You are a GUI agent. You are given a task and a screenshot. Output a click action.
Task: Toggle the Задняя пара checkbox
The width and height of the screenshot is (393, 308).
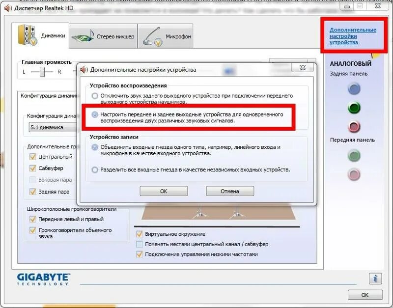32,192
